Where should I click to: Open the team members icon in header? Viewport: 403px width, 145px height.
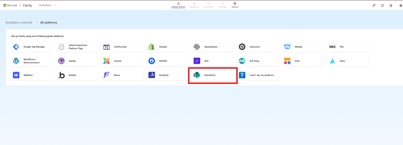374,6
